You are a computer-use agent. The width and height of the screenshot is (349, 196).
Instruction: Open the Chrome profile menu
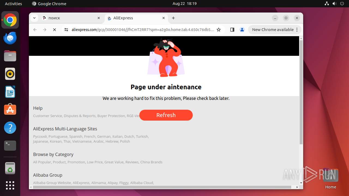tap(242, 30)
